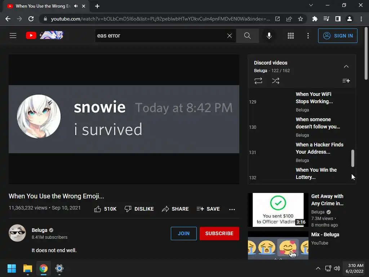Open the clock and date panel
369x277 pixels.
click(x=355, y=268)
